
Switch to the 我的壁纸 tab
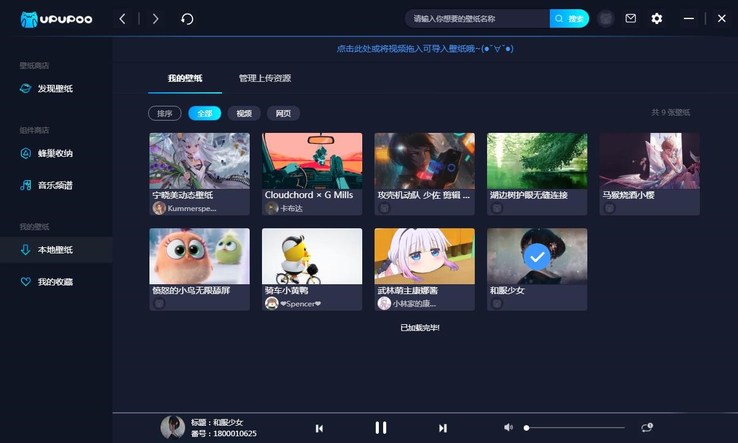pos(184,78)
